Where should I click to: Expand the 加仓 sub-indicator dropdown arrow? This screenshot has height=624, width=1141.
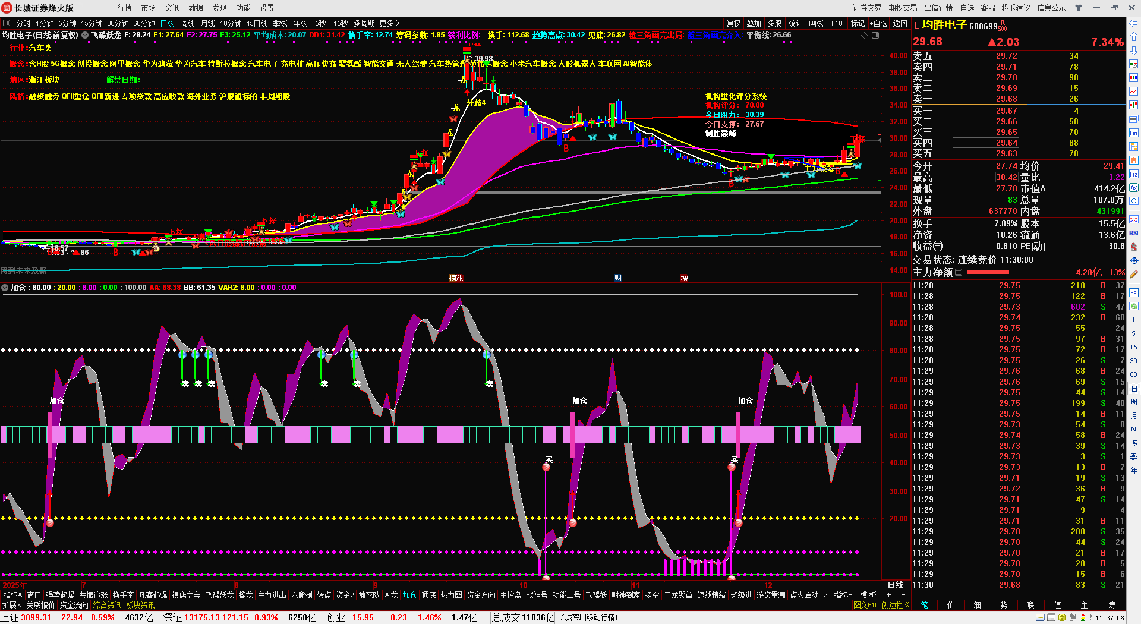5,288
